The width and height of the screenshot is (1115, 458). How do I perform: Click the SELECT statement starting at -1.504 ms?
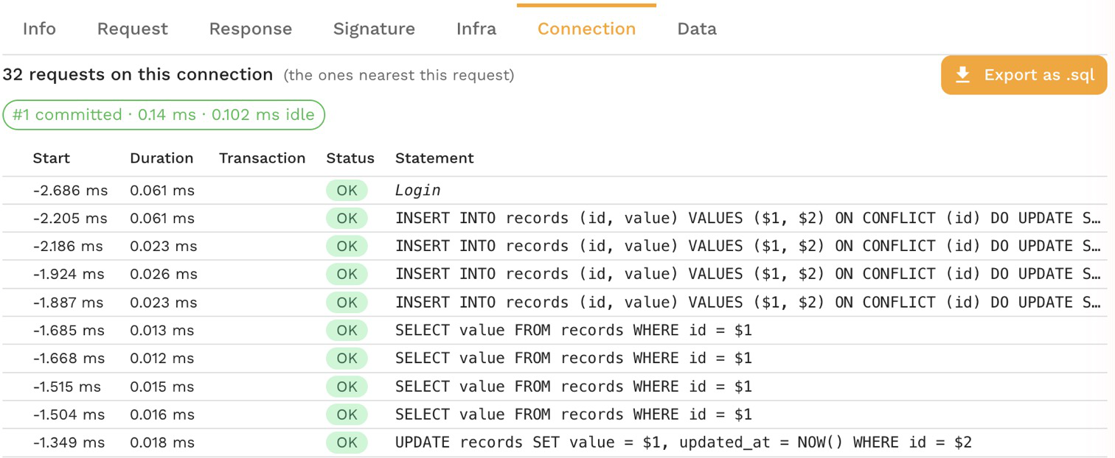(574, 415)
